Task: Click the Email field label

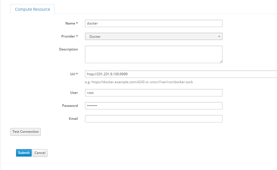Action: [73, 119]
